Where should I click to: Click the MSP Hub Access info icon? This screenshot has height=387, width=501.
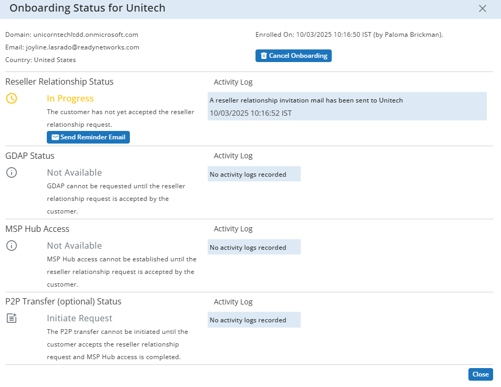point(12,246)
